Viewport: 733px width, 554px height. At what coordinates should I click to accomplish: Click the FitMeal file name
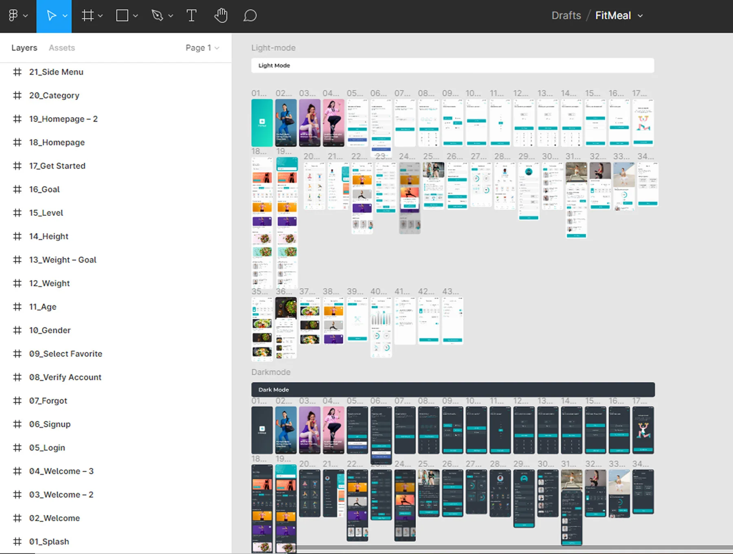tap(613, 15)
